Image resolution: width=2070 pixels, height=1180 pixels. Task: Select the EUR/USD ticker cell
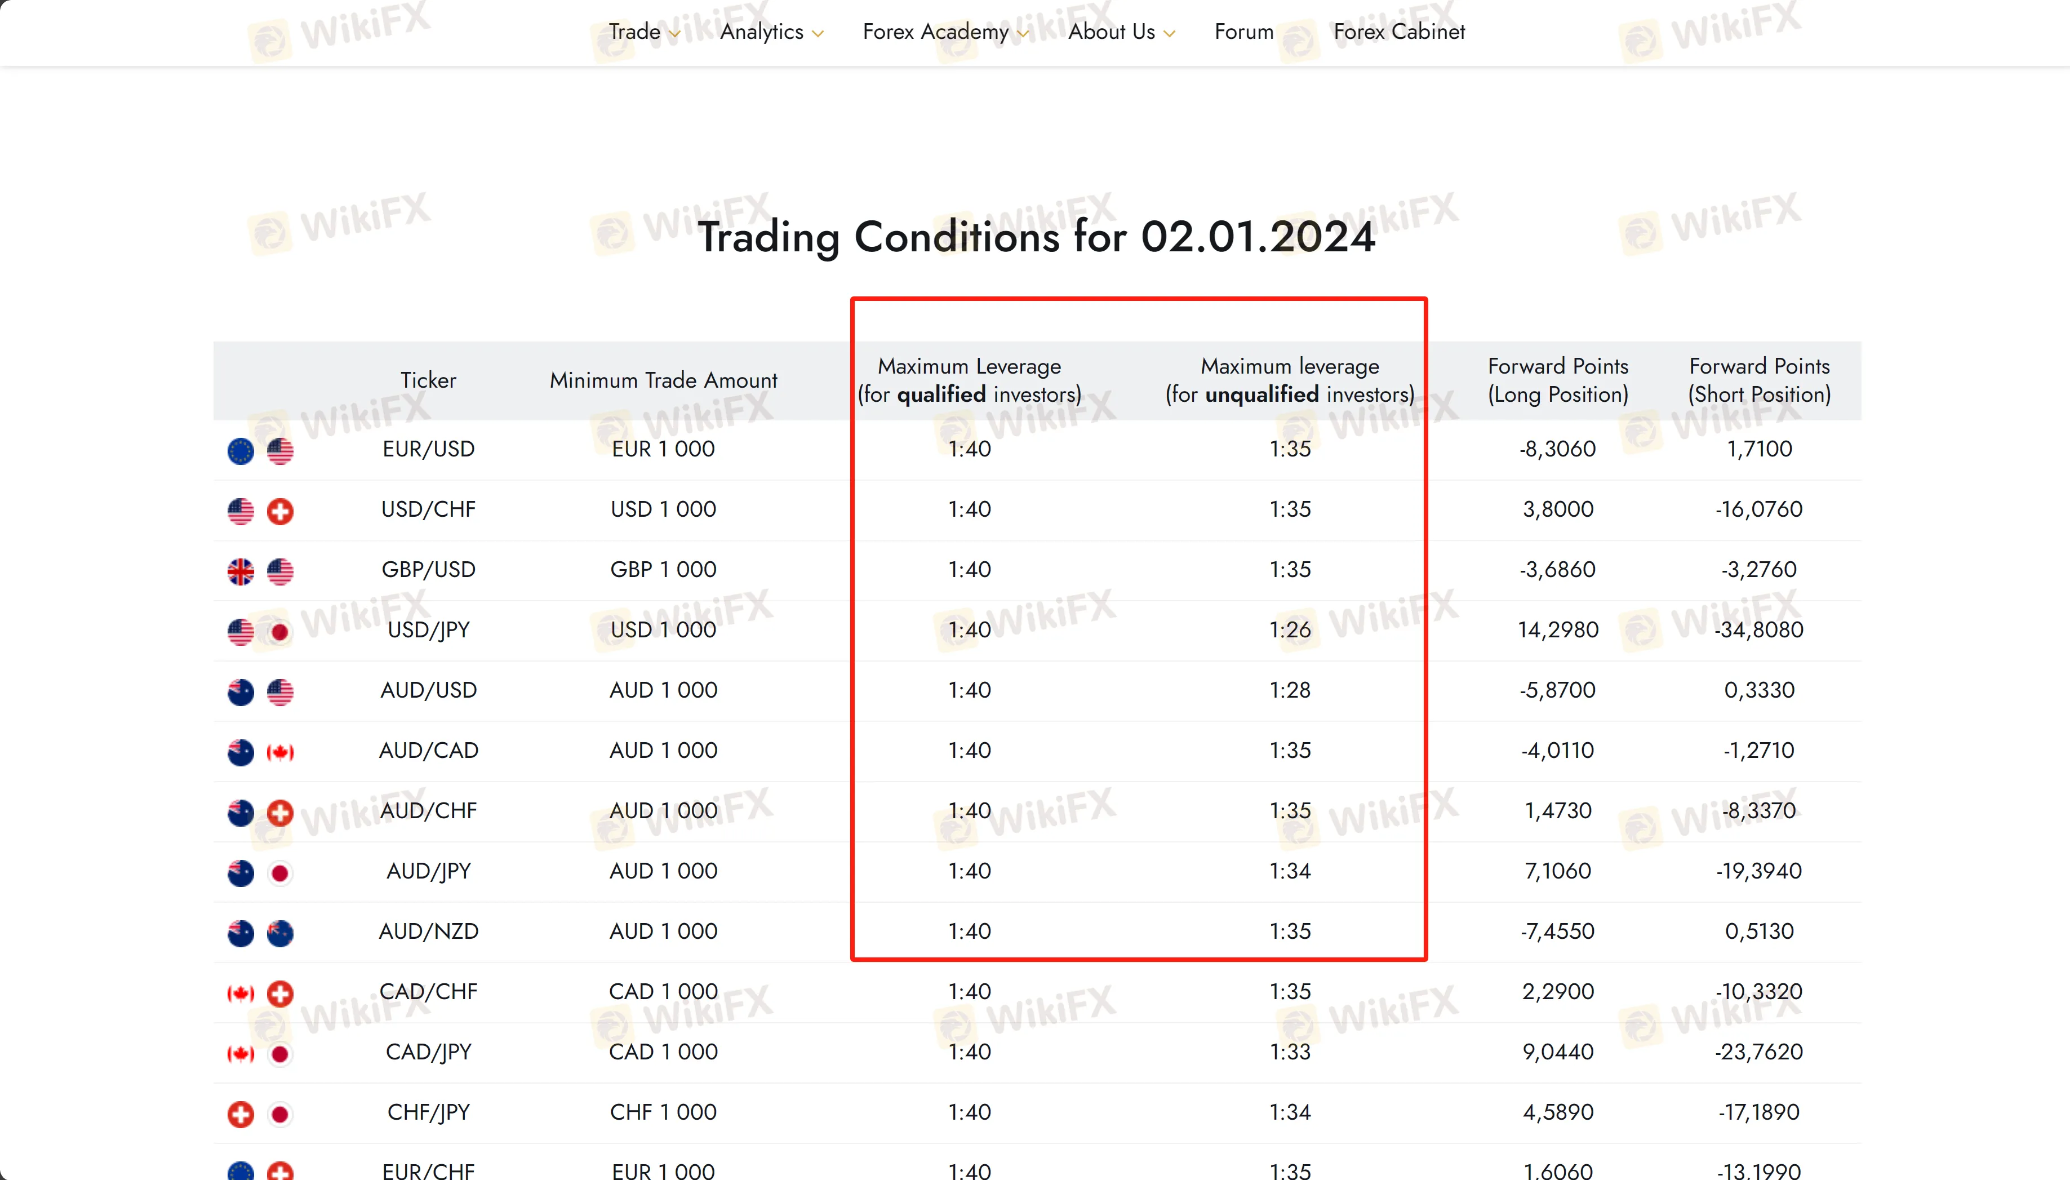pyautogui.click(x=428, y=449)
